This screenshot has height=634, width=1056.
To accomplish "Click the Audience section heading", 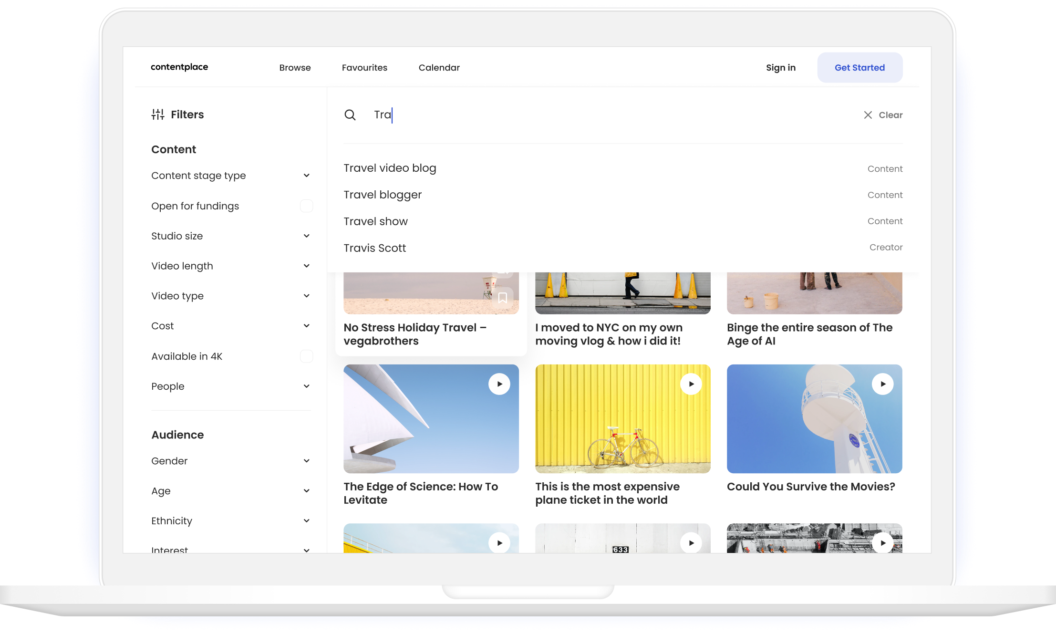I will (177, 435).
